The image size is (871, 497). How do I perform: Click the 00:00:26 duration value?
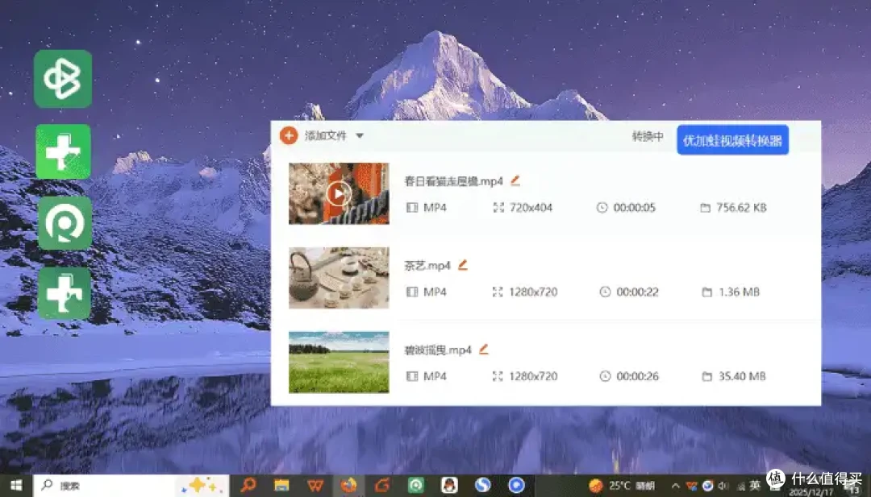click(637, 376)
